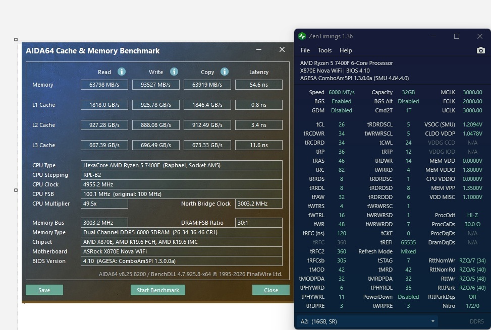Expand the A2: (16GB, SR) module dropdown
Viewport: 491px width, 330px height.
[x=367, y=321]
